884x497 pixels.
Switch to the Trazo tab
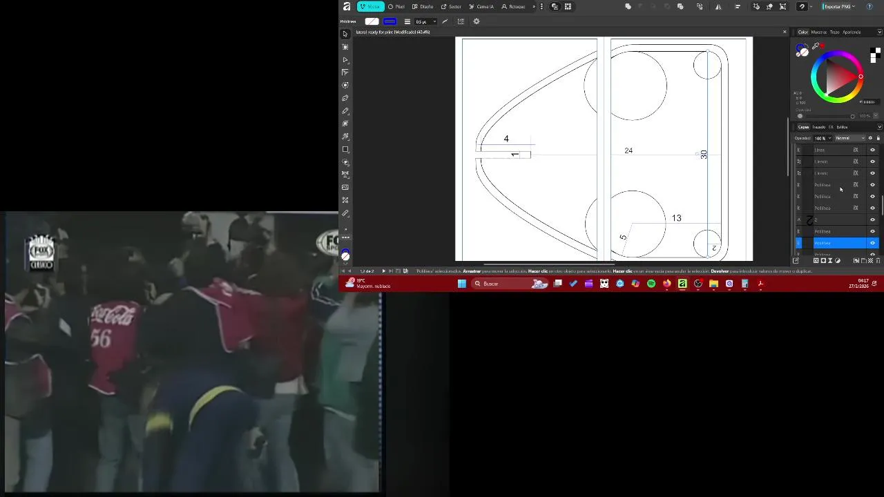tap(834, 32)
